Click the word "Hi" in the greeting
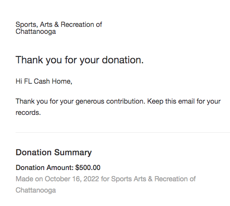 (19, 81)
